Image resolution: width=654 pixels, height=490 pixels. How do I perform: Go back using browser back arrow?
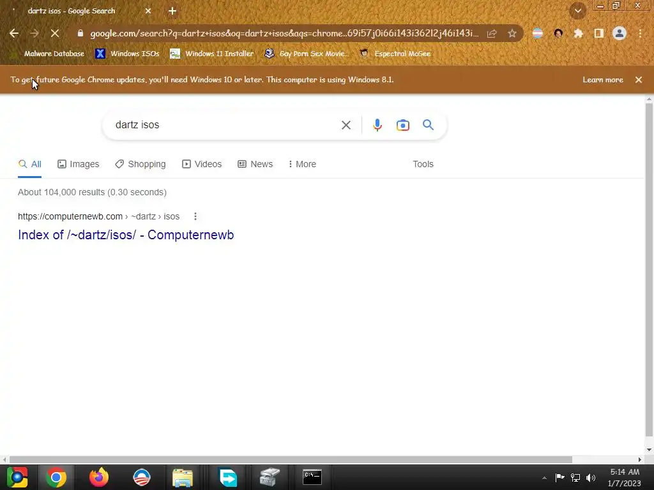14,33
